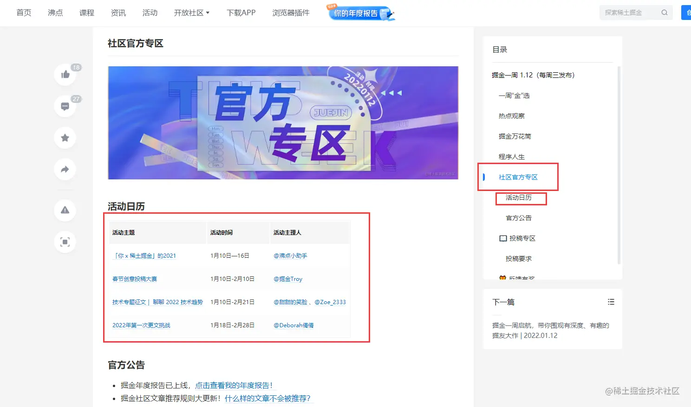Jump to 掘金一周 1.12 in the contents
691x407 pixels.
(x=533, y=75)
